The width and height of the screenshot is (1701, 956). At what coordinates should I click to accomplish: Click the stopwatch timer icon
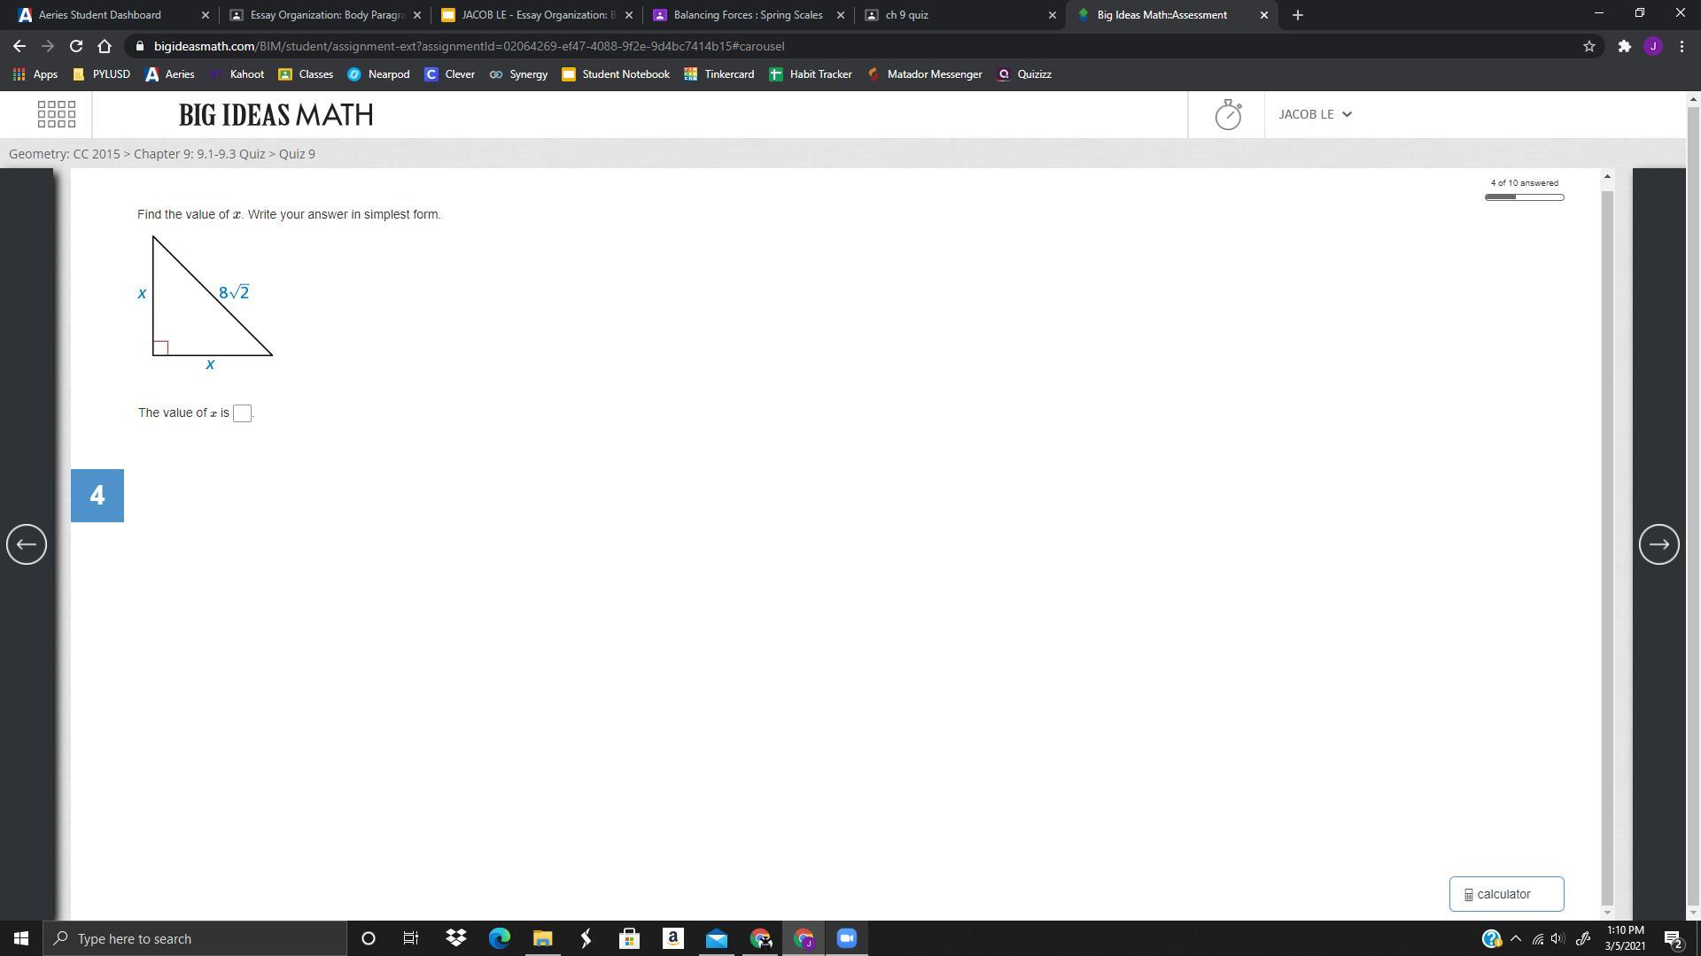[1227, 114]
